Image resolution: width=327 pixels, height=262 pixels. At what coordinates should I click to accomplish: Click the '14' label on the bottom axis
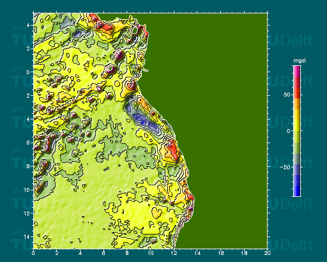pos(197,253)
